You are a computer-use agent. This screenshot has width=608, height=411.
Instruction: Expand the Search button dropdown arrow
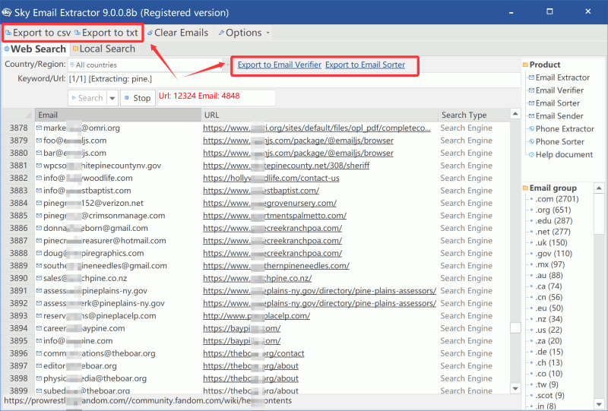click(112, 98)
